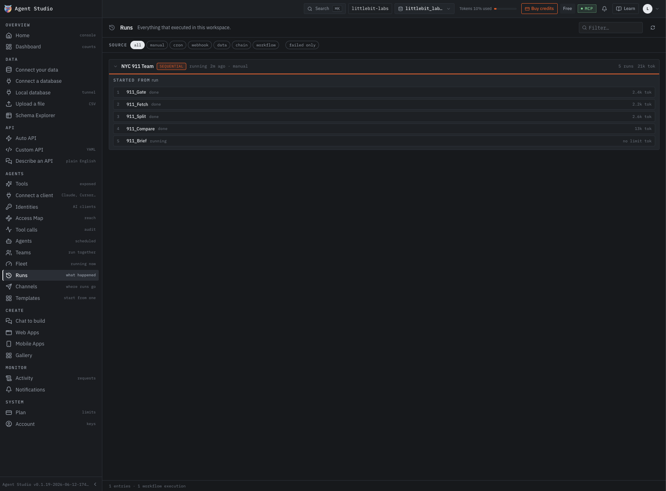Open Activity under Monitor

click(51, 378)
